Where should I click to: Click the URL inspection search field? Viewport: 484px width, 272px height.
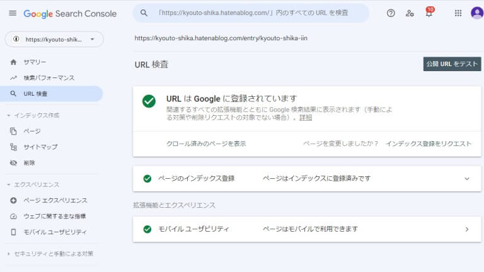pos(251,13)
